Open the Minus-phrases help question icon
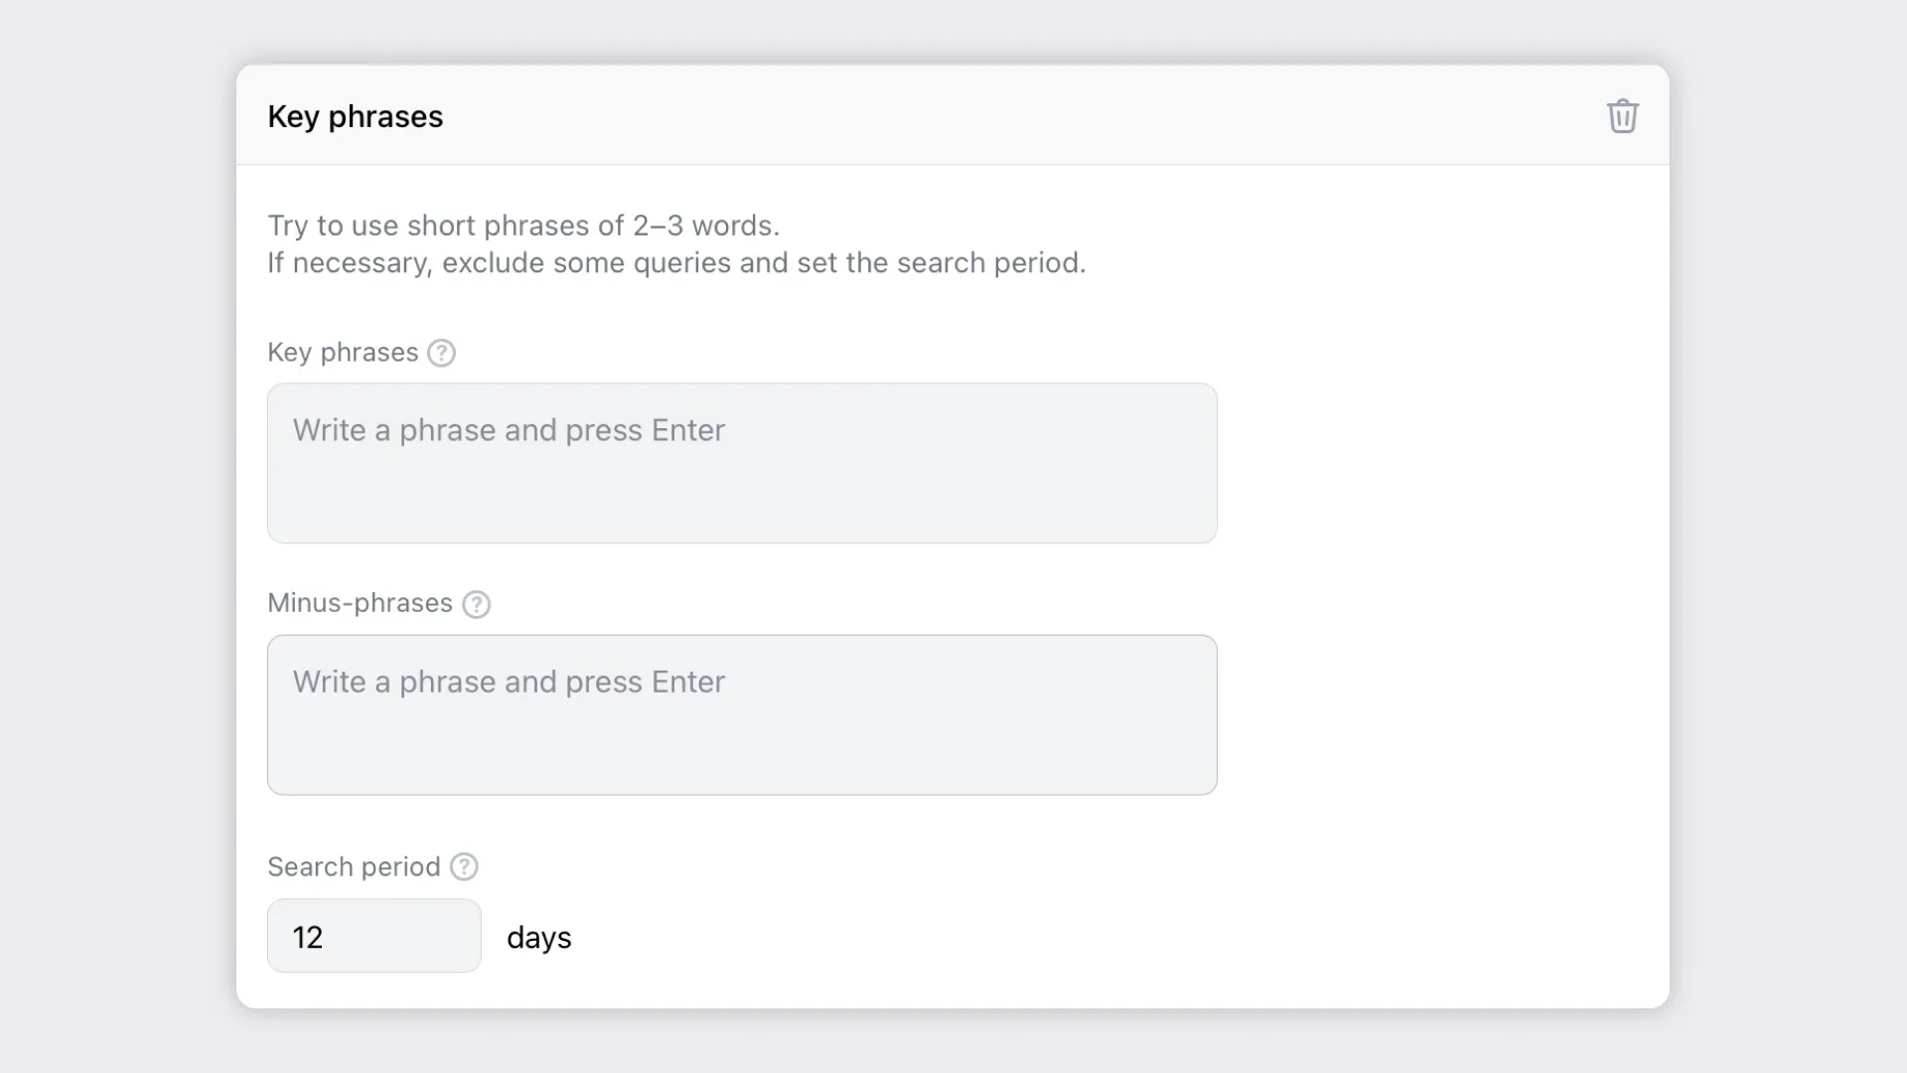 [x=477, y=604]
